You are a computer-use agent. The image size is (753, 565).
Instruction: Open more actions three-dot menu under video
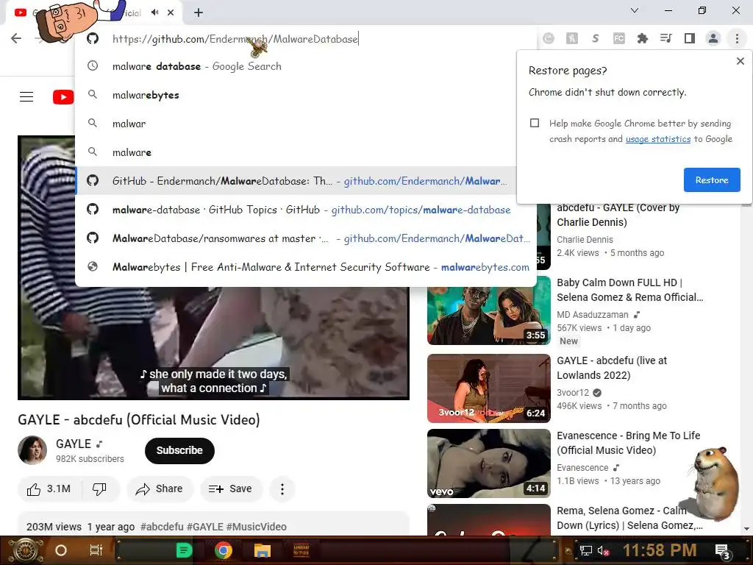point(282,489)
